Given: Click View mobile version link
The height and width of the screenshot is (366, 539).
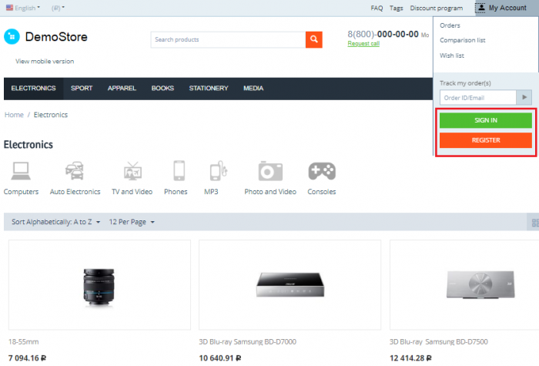Looking at the screenshot, I should click(45, 61).
